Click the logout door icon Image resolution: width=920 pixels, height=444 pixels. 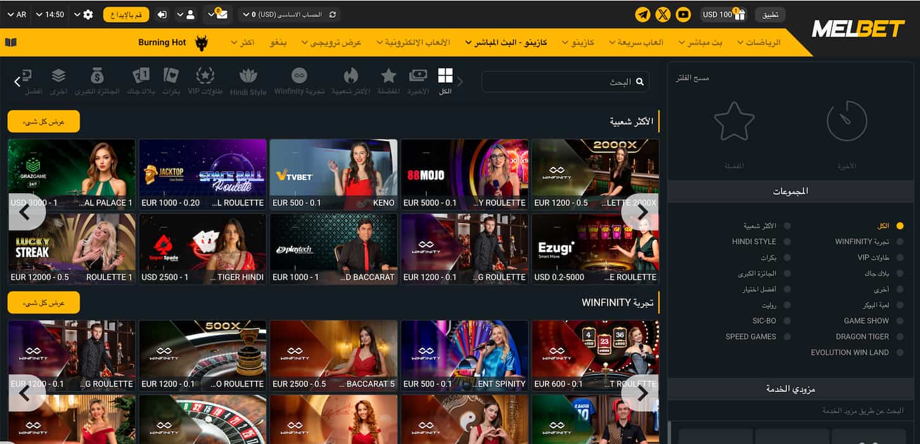(x=163, y=14)
